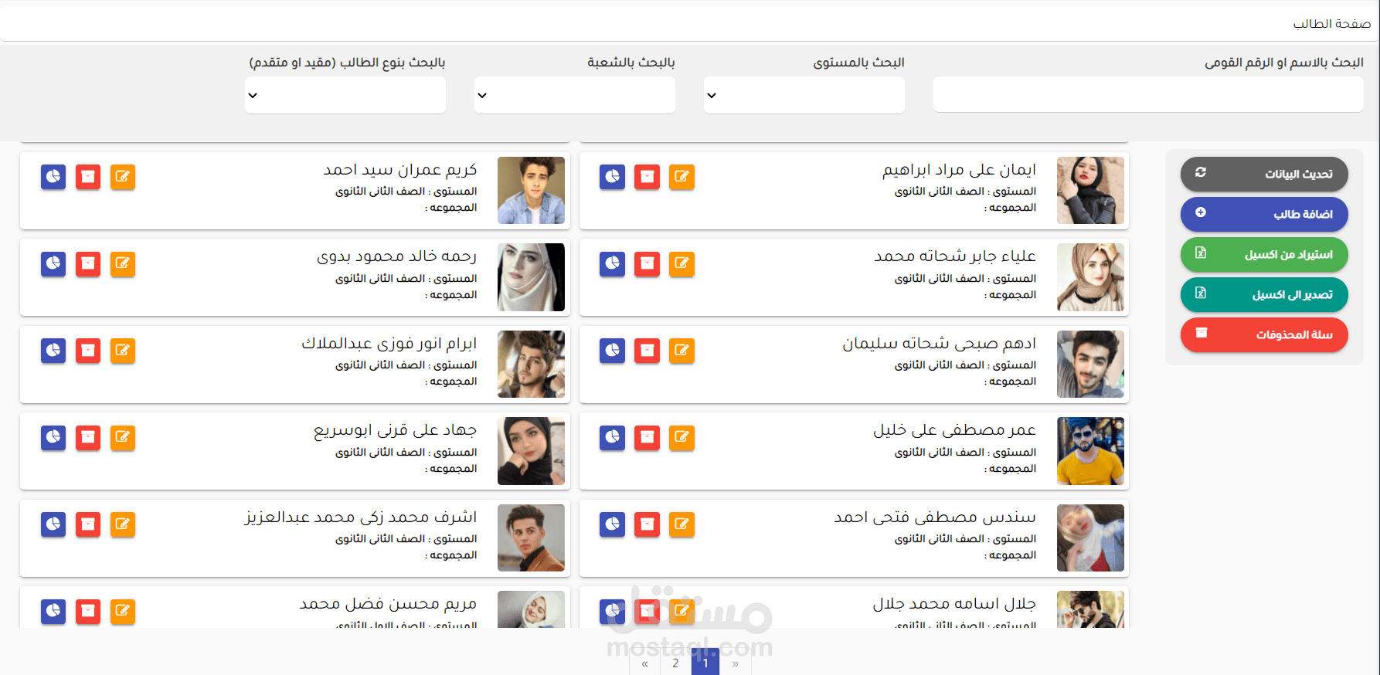1380x675 pixels.
Task: Archive student ادهم صبحى شحاته سليمان
Action: (647, 351)
